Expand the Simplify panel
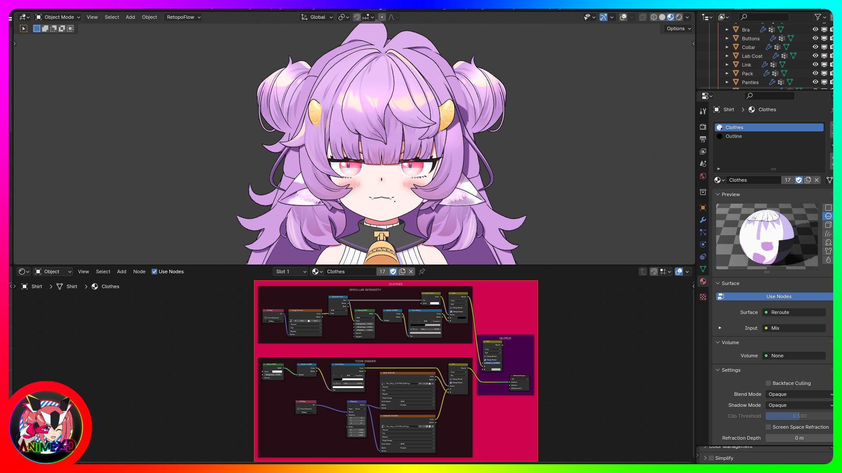The width and height of the screenshot is (842, 473). [x=705, y=458]
